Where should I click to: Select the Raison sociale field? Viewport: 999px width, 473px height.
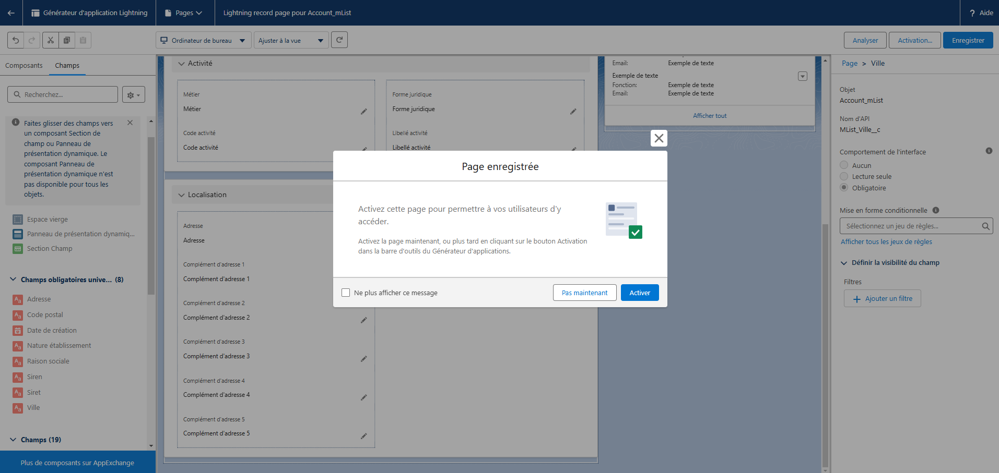click(48, 361)
